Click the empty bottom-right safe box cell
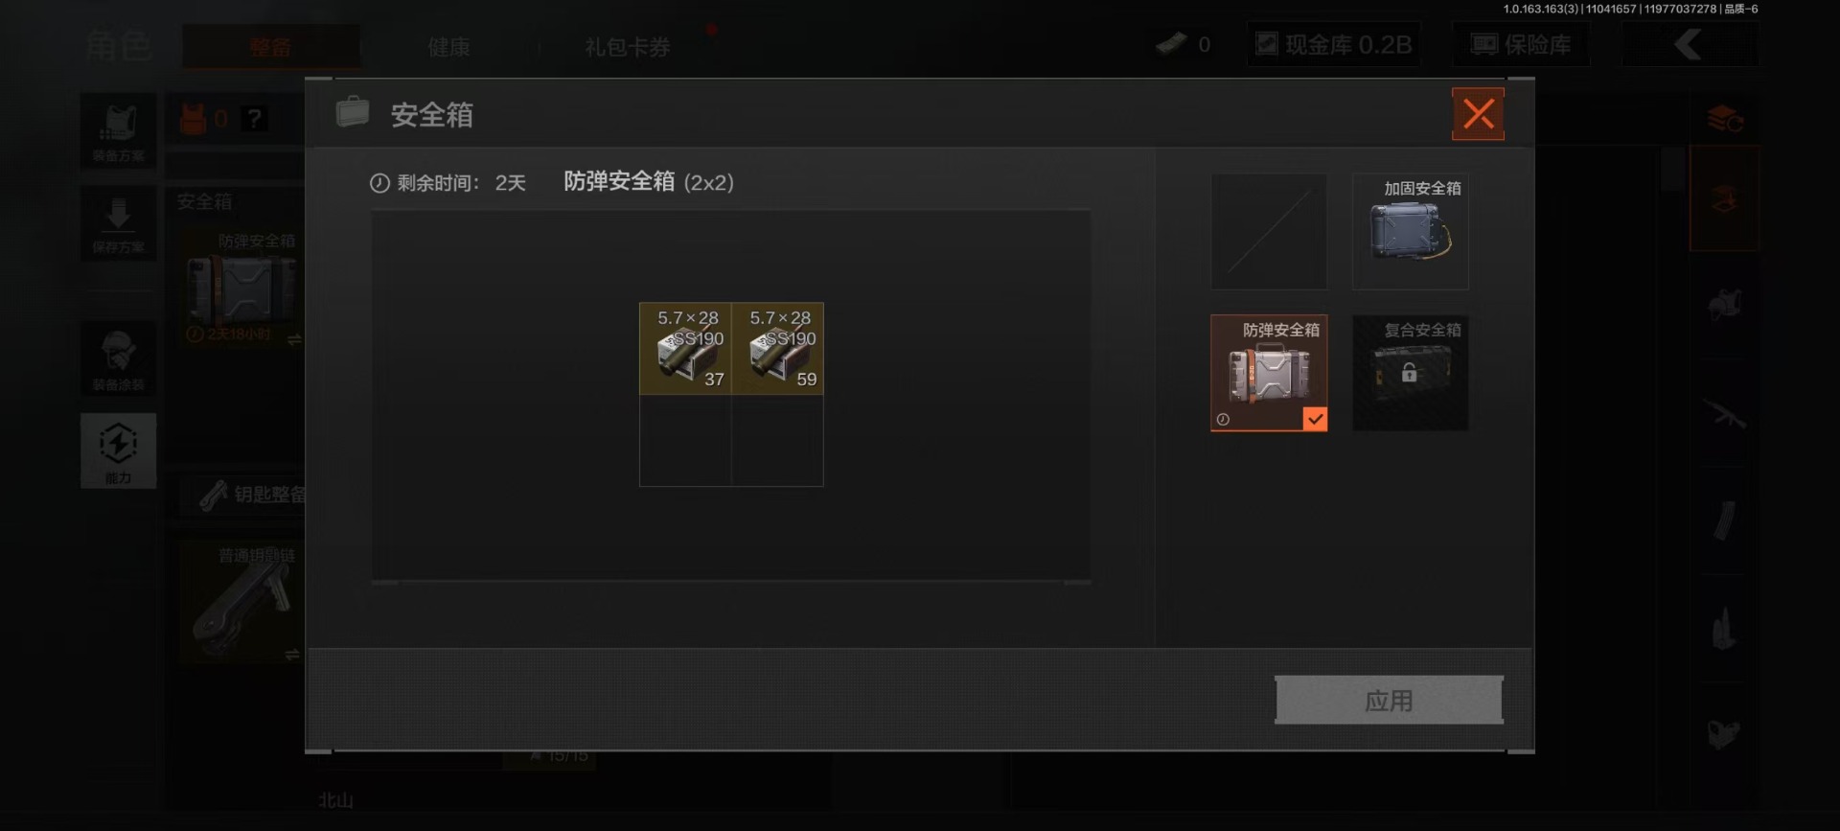This screenshot has height=831, width=1840. pos(777,440)
